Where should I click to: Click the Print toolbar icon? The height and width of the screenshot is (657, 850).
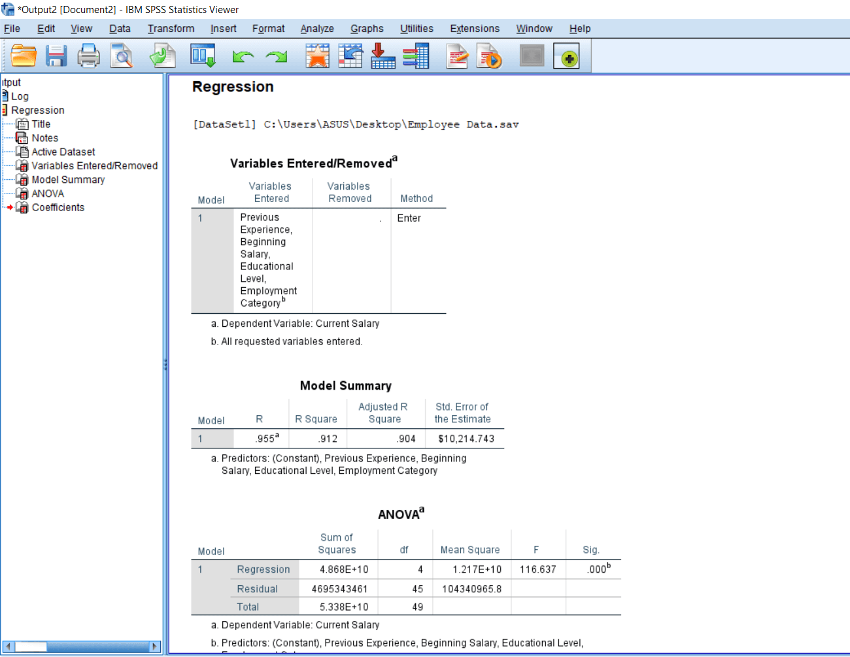(x=89, y=56)
